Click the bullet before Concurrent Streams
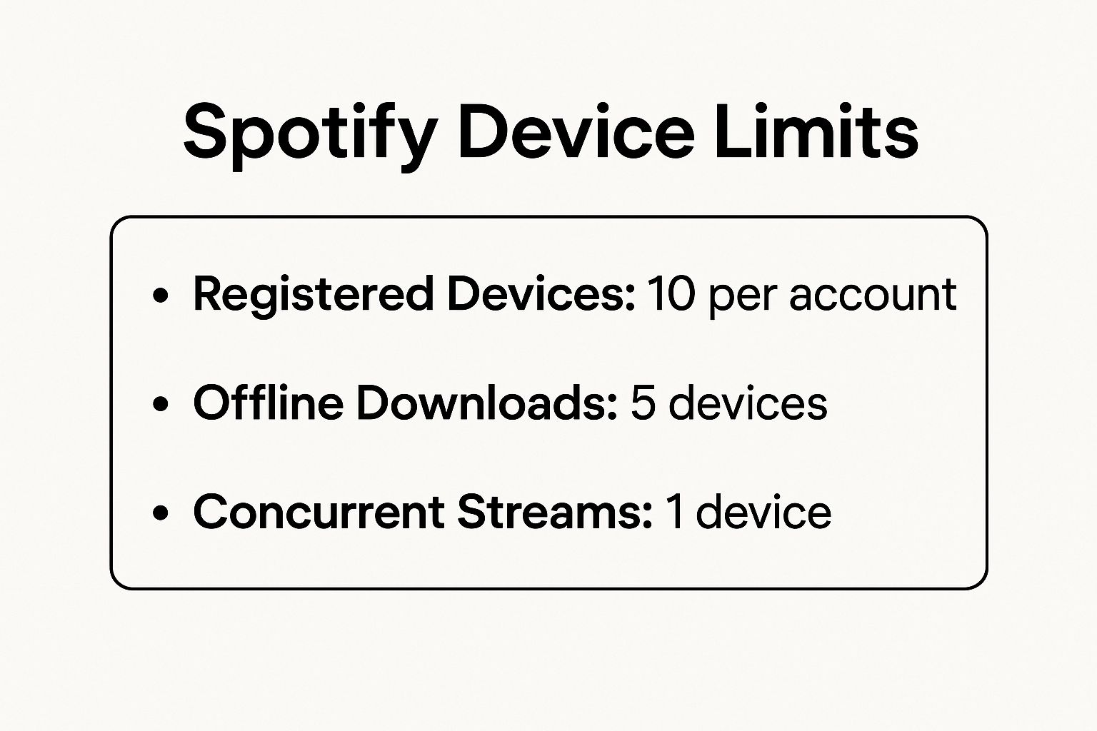Viewport: 1097px width, 731px height. pos(161,512)
